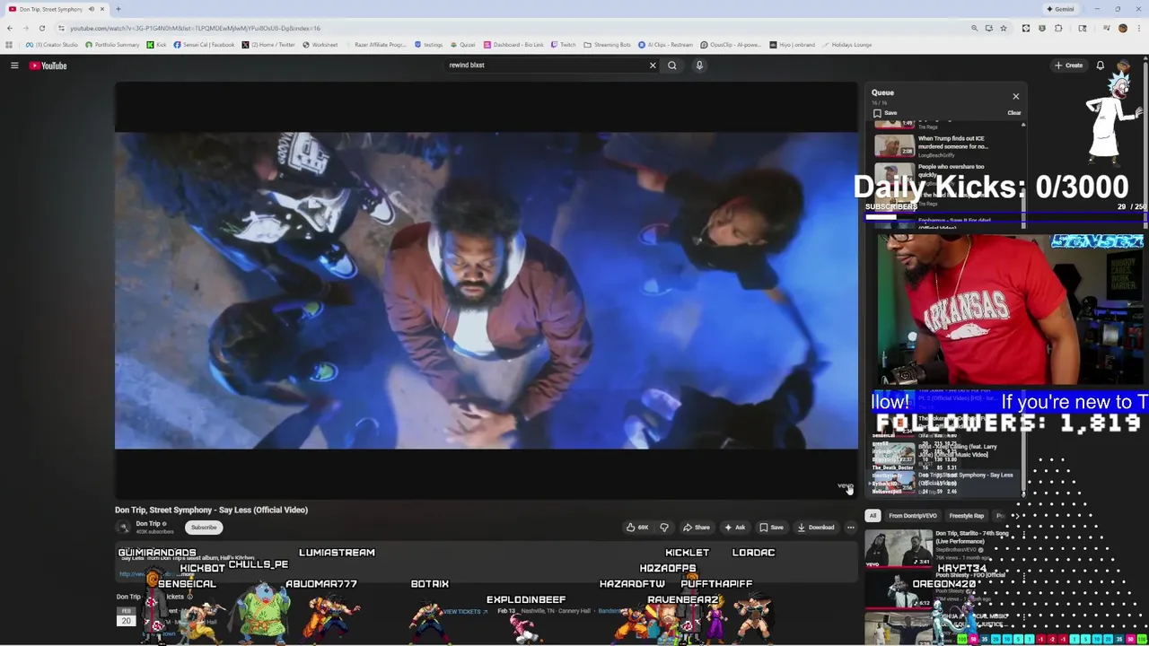Close the Don Trip YouTube tab
The height and width of the screenshot is (646, 1149).
point(102,9)
